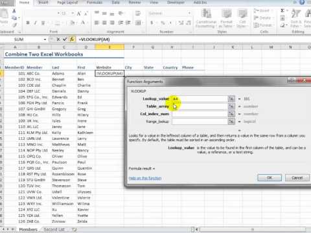Select the cell containing 'Adams'
This screenshot has width=311, height=233.
click(64, 74)
